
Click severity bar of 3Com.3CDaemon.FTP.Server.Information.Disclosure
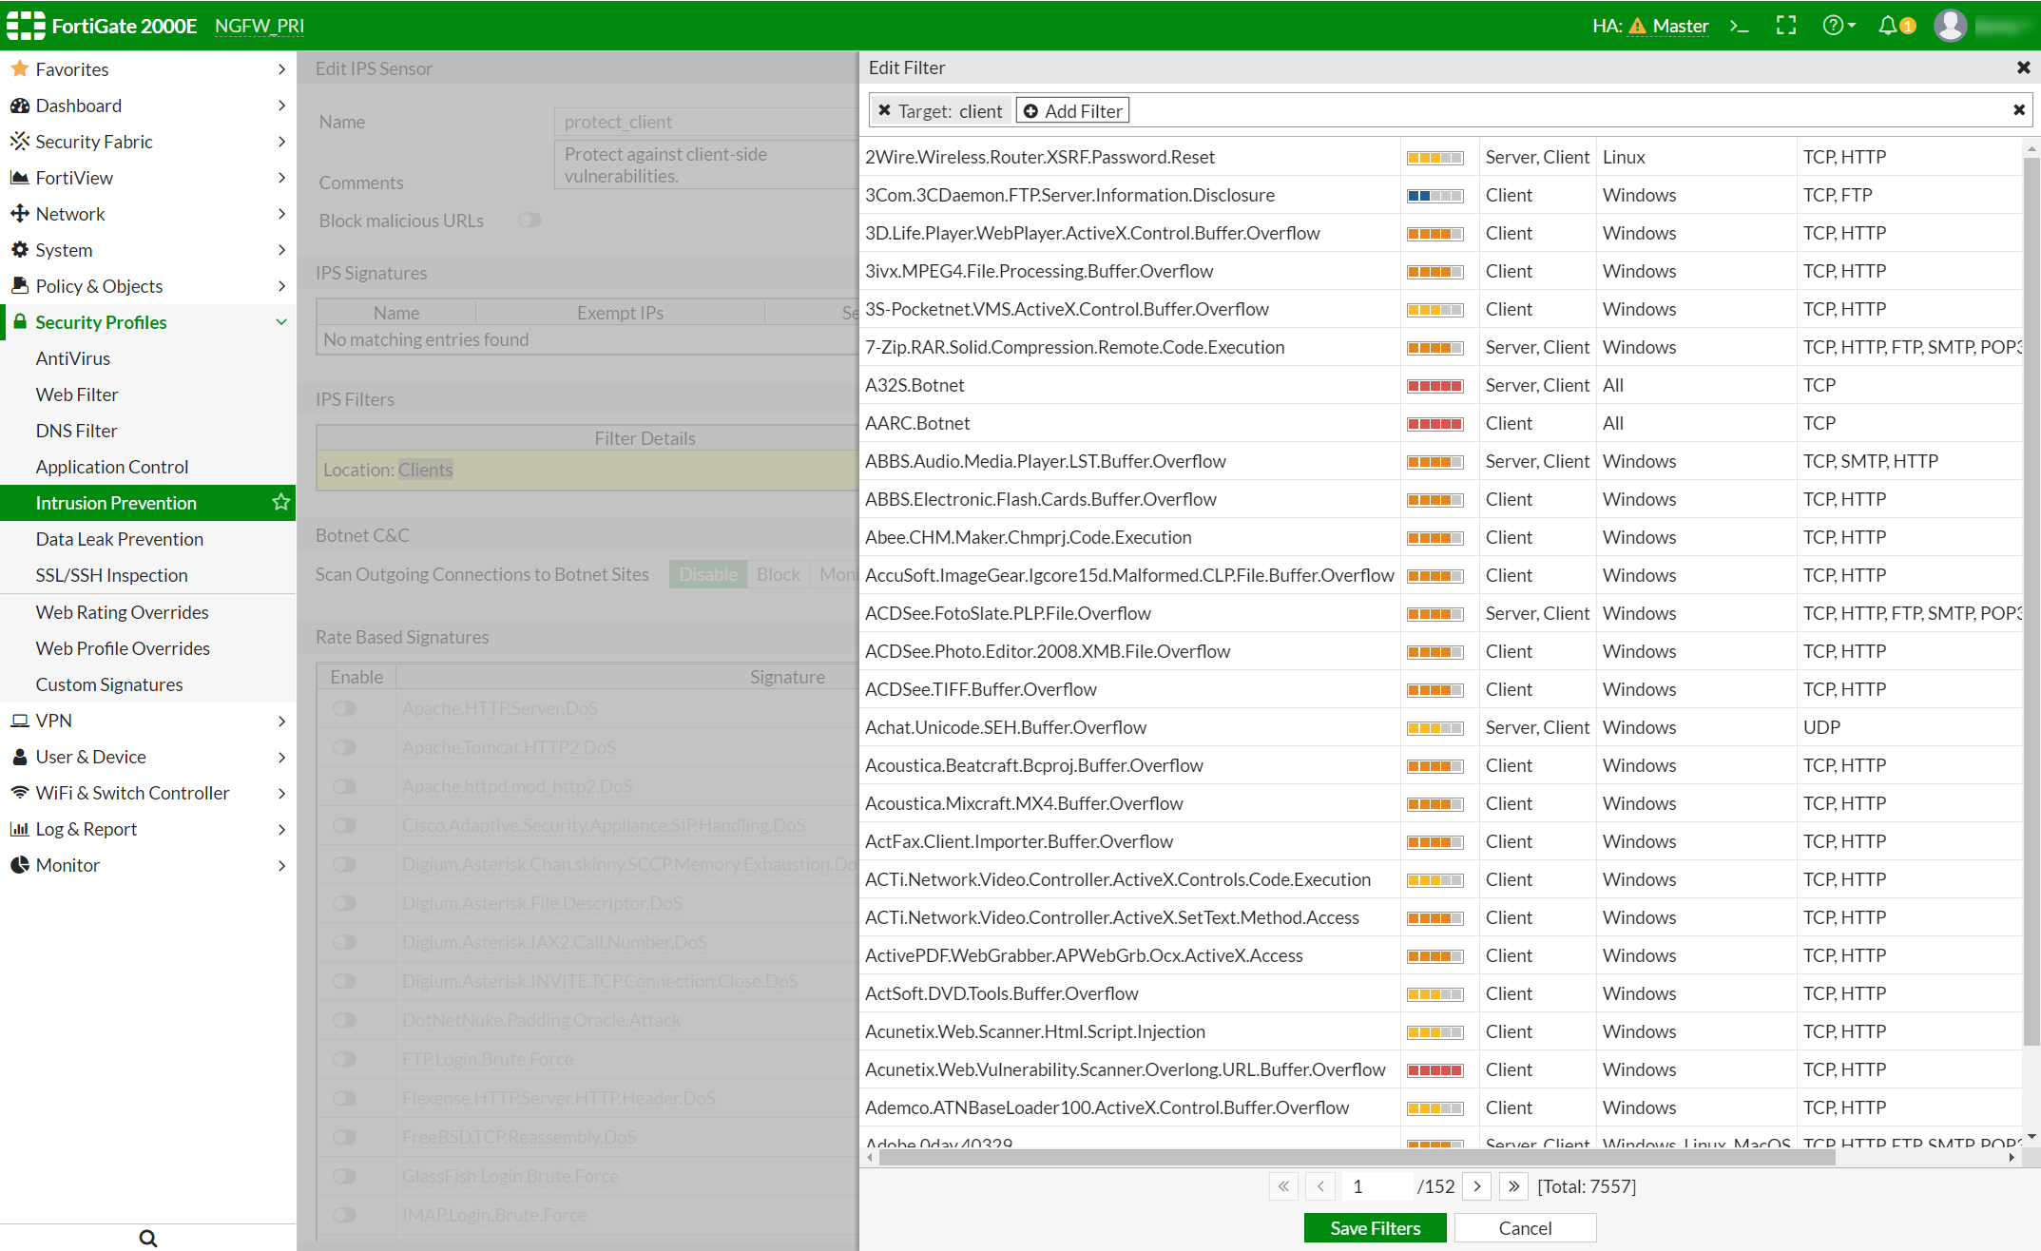tap(1435, 195)
